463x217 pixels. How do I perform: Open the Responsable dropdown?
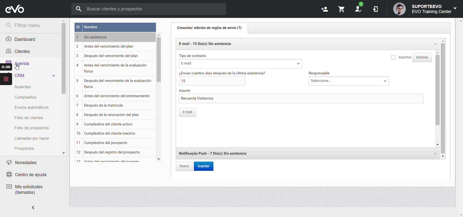click(x=349, y=81)
